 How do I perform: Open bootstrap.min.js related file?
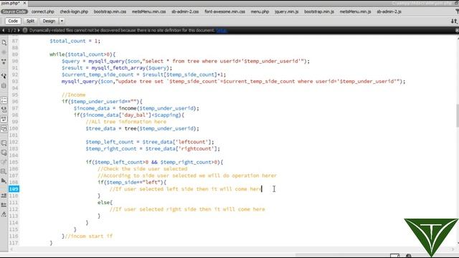(319, 11)
